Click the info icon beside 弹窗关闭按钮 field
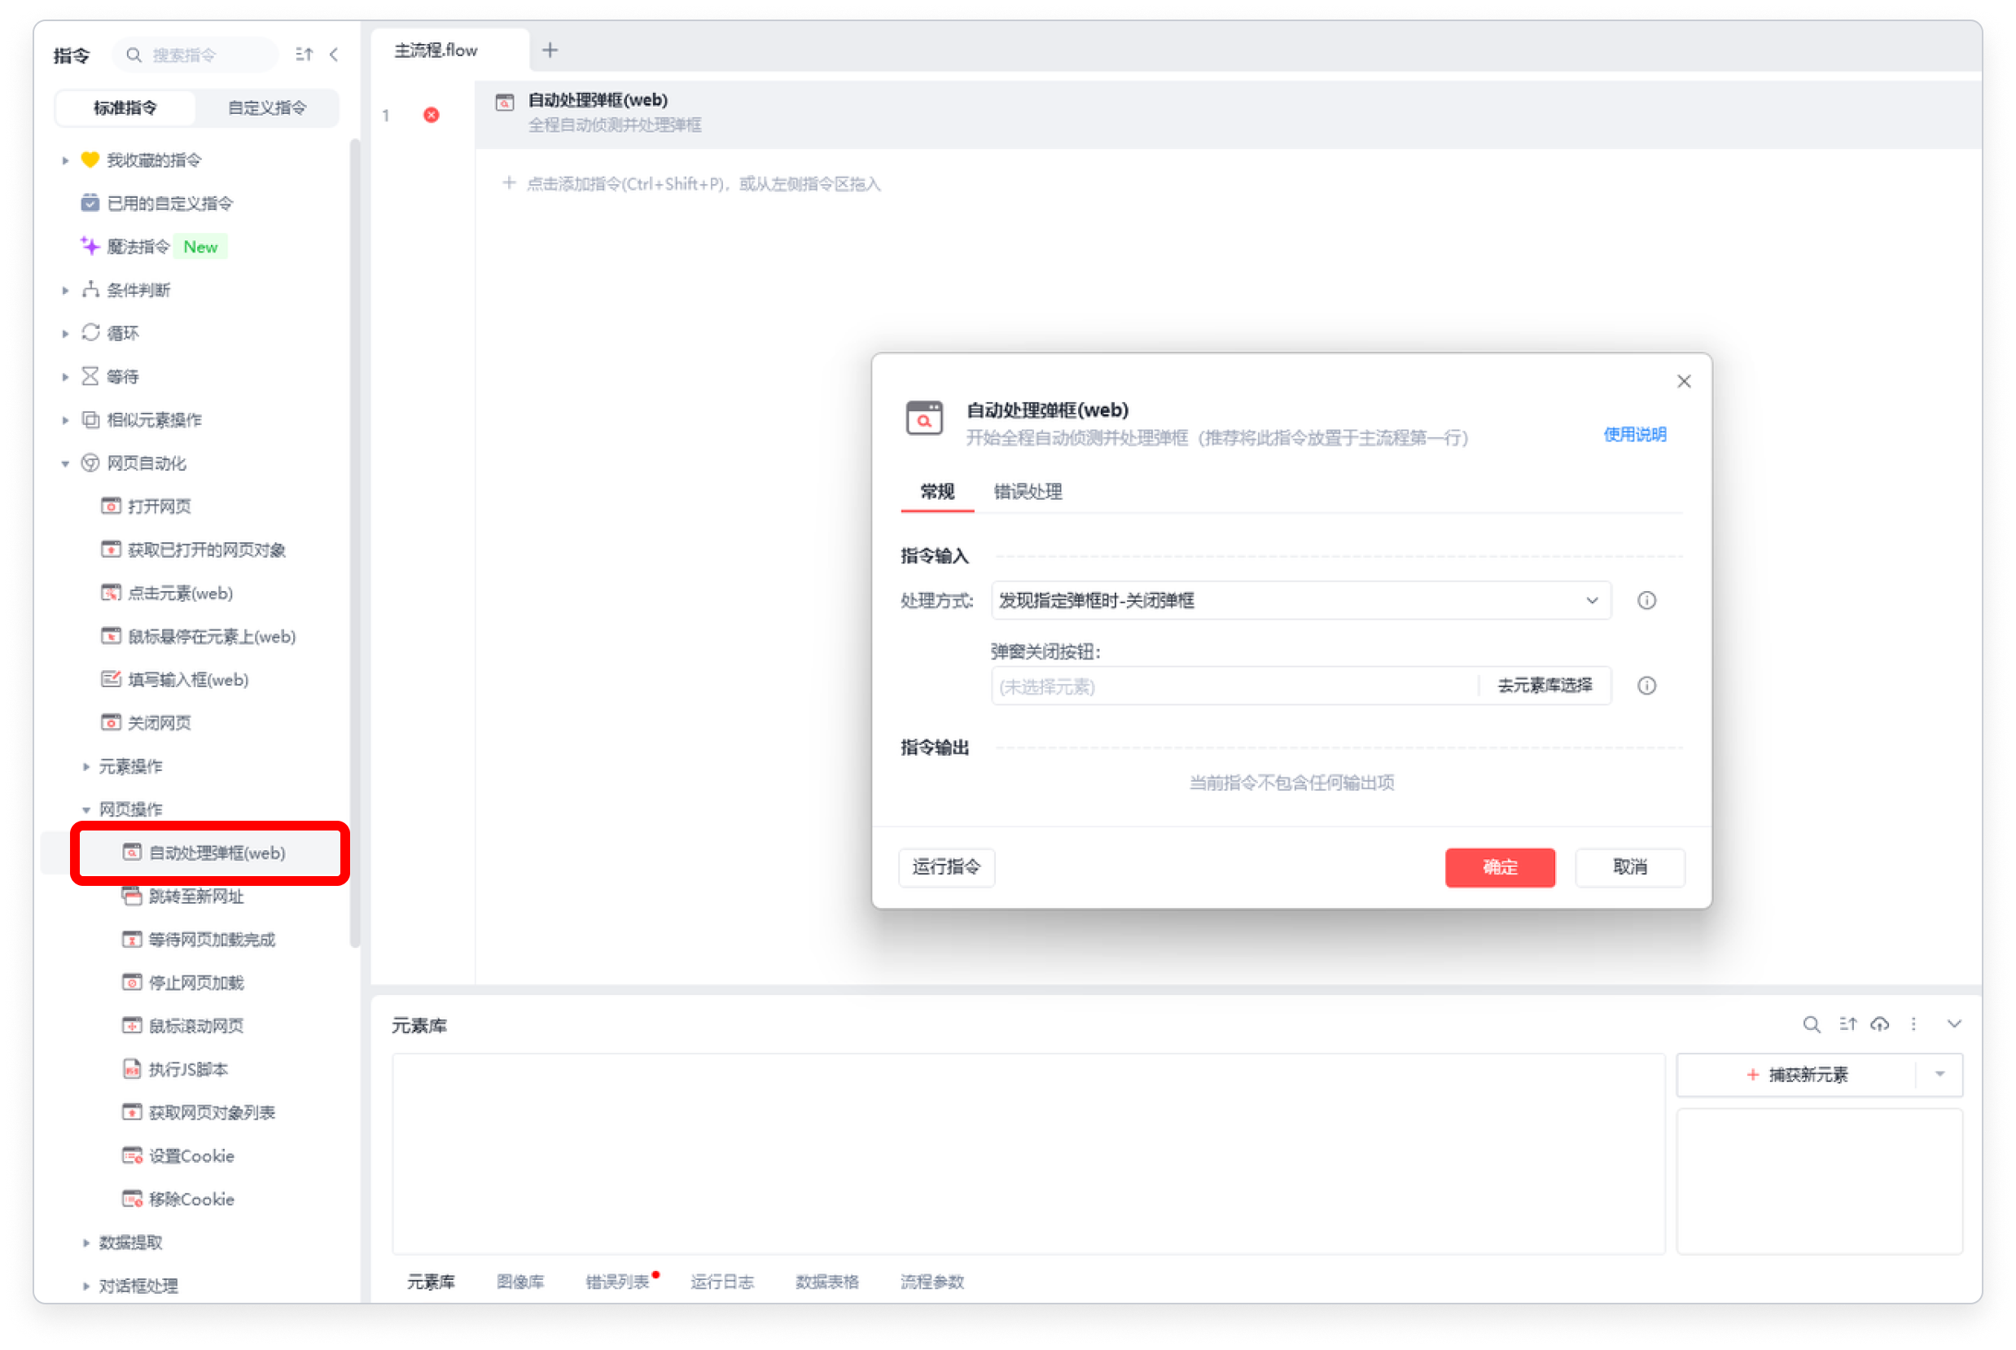Screen dimensions: 2016x1350 [x=1646, y=686]
